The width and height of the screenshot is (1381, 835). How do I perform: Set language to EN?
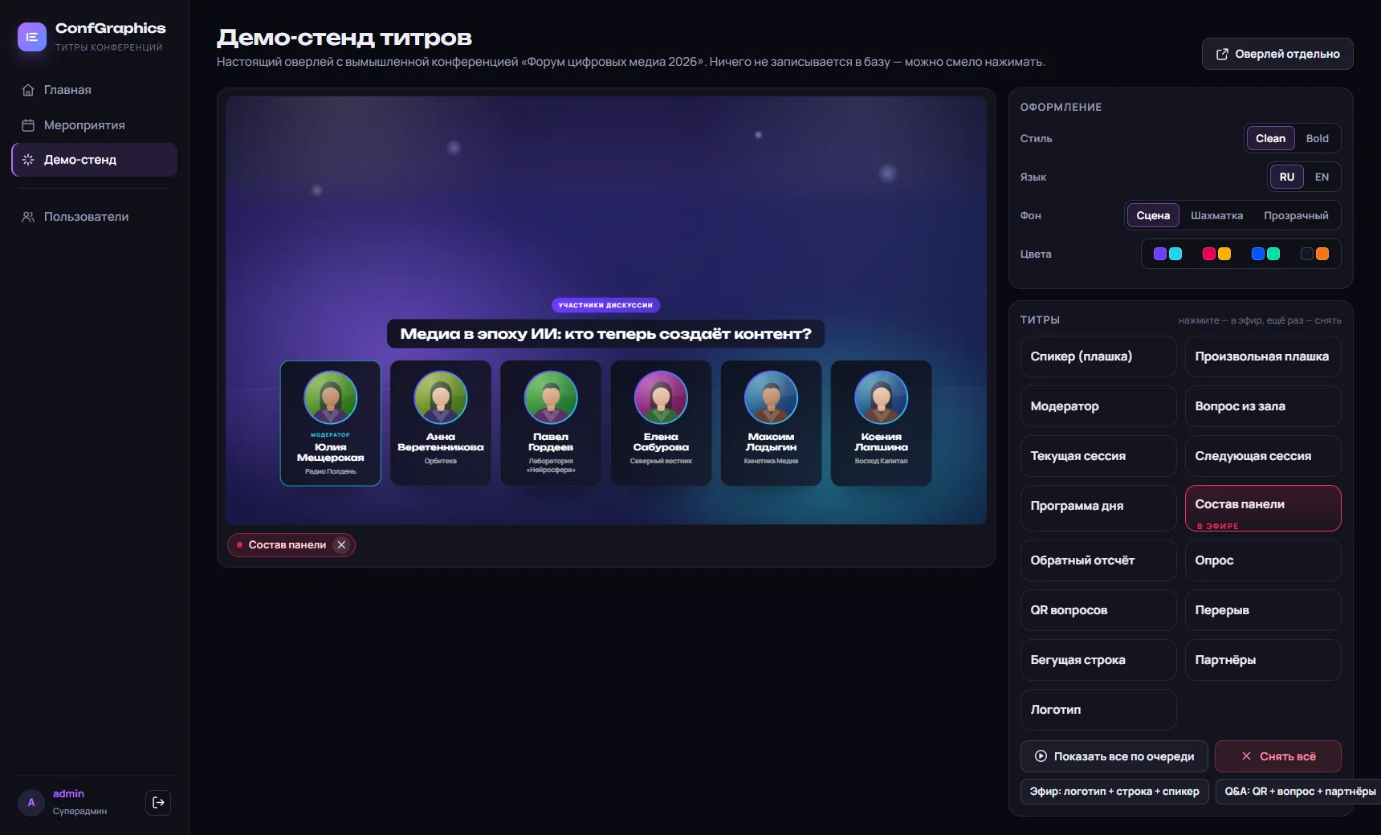coord(1322,177)
